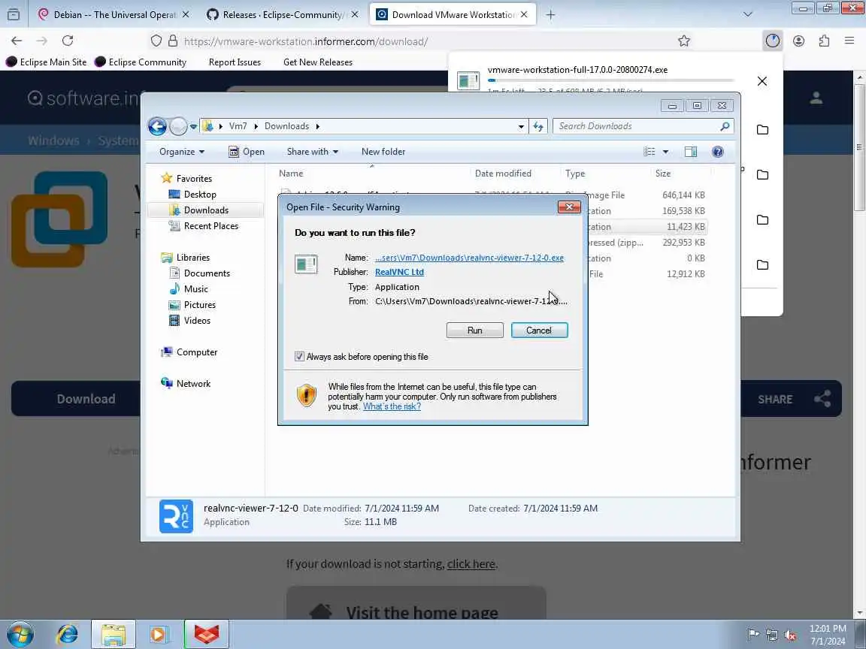Open the Report Issues bookmark
The height and width of the screenshot is (649, 866).
(x=235, y=62)
